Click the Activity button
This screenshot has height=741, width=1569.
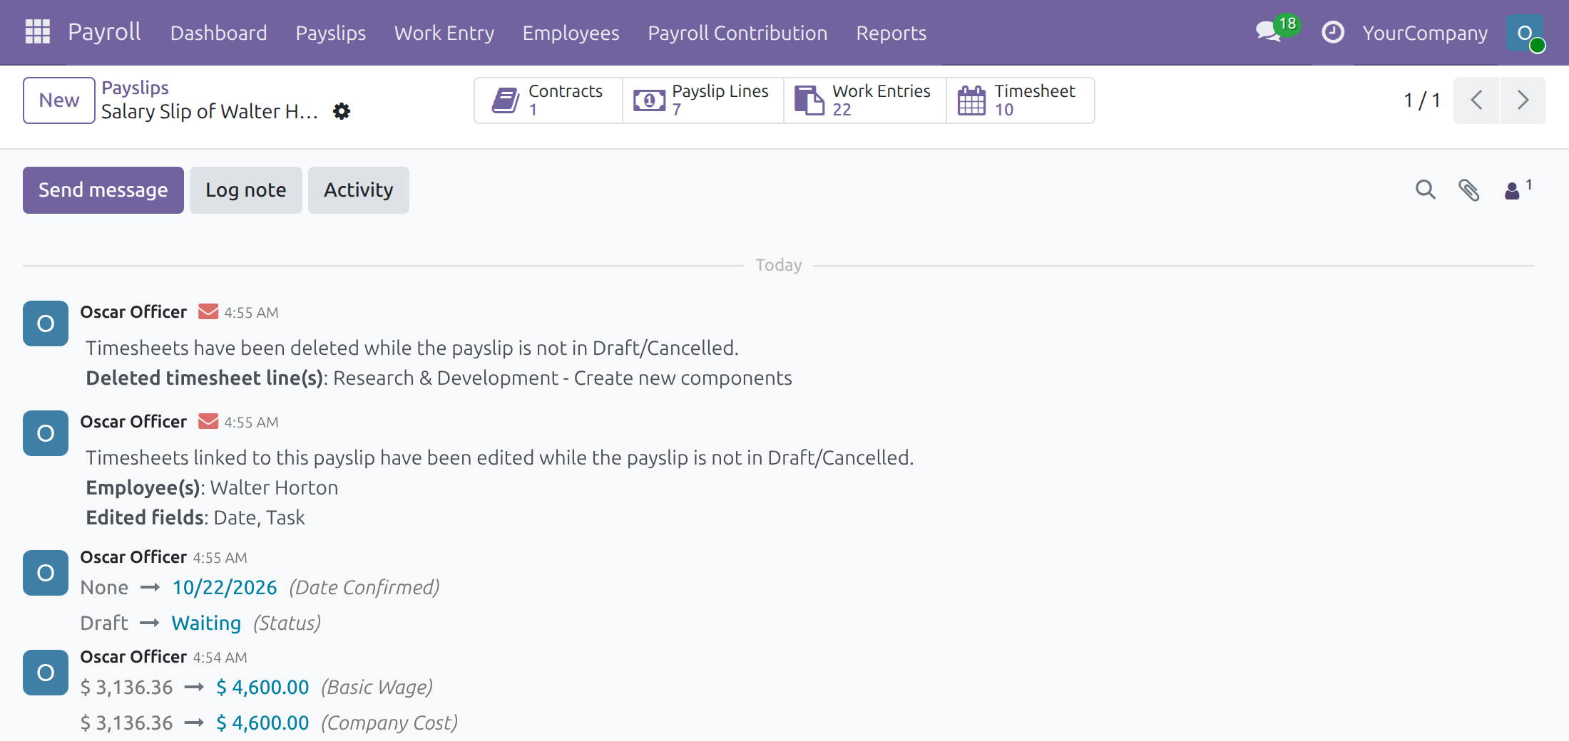[x=359, y=190]
